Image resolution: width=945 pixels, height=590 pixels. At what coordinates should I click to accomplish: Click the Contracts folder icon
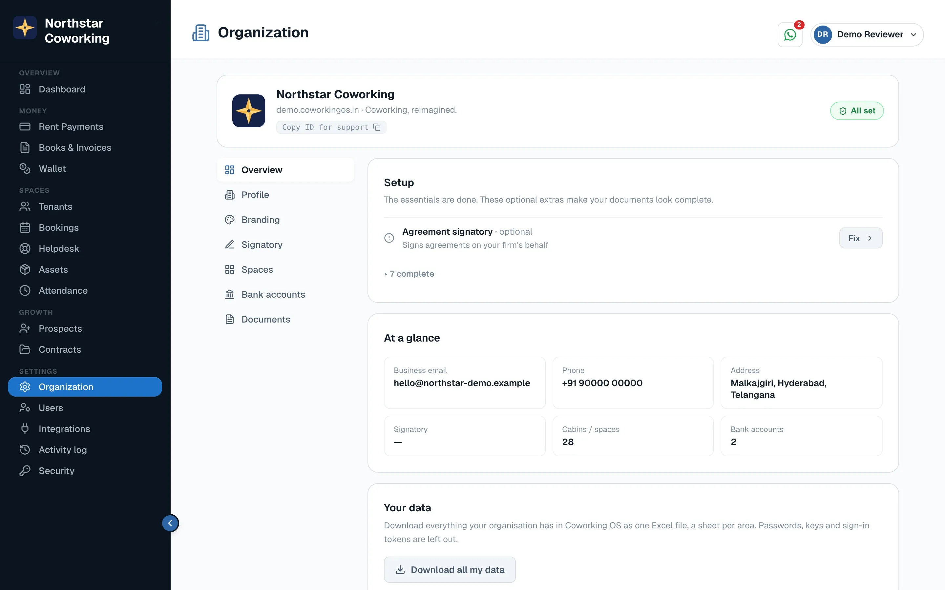click(25, 350)
